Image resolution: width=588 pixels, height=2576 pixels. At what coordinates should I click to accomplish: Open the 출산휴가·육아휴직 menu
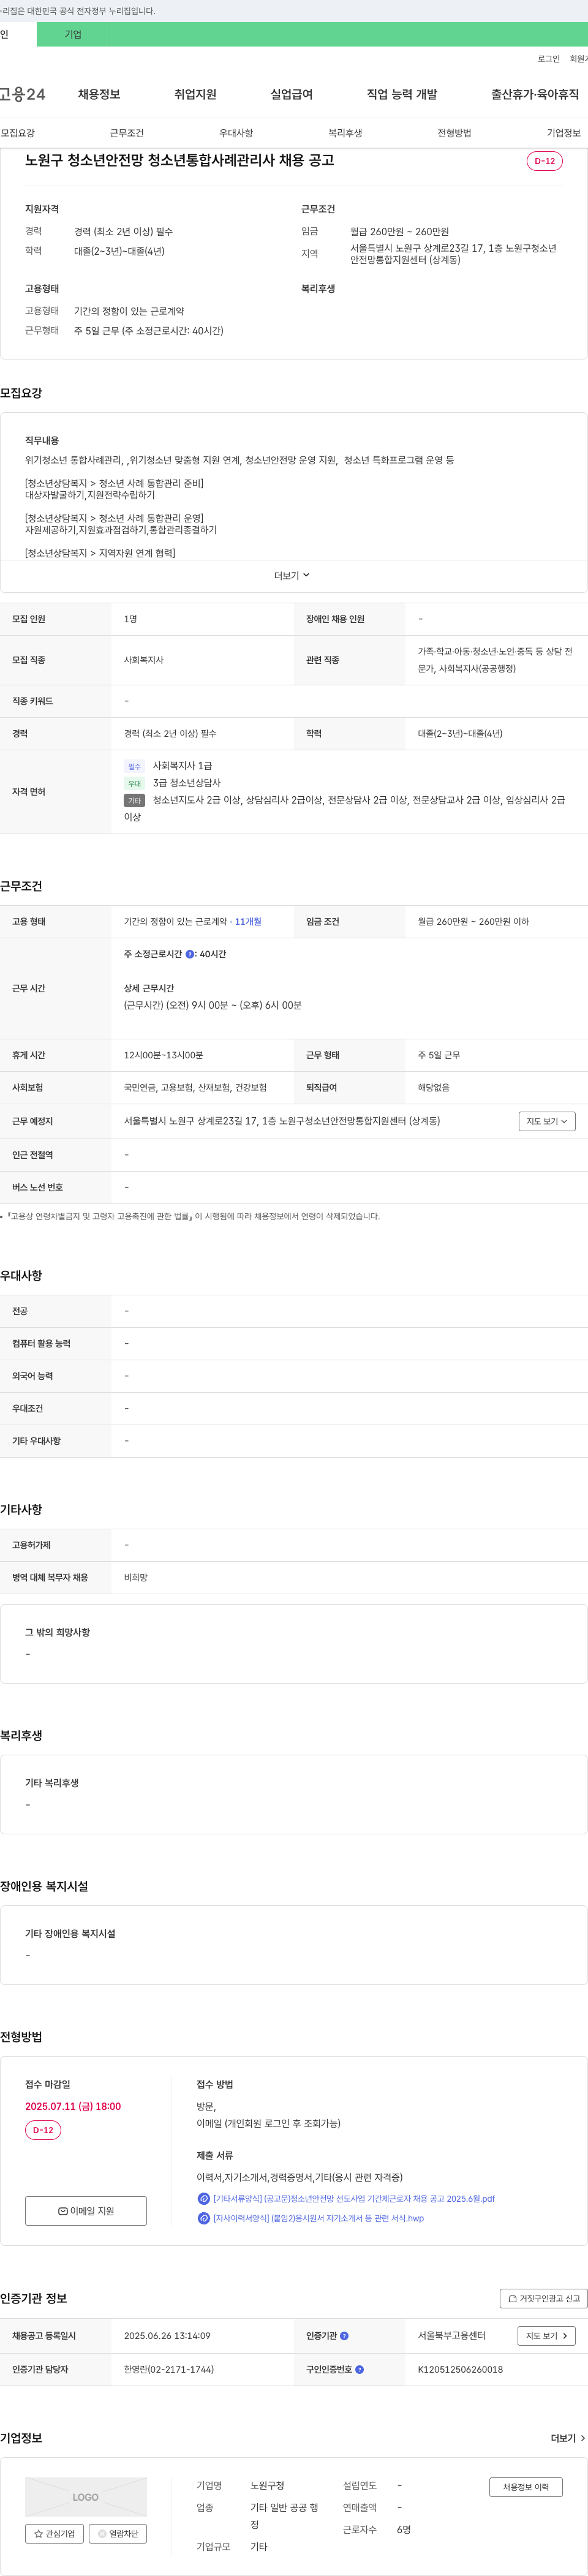click(534, 94)
